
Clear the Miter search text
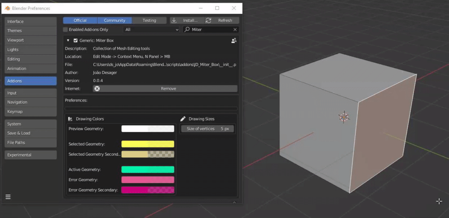click(235, 30)
